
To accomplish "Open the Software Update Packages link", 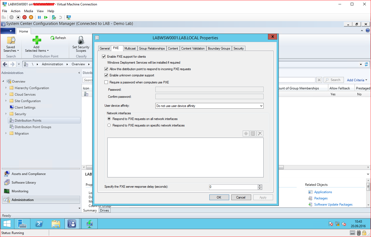I will point(333,204).
